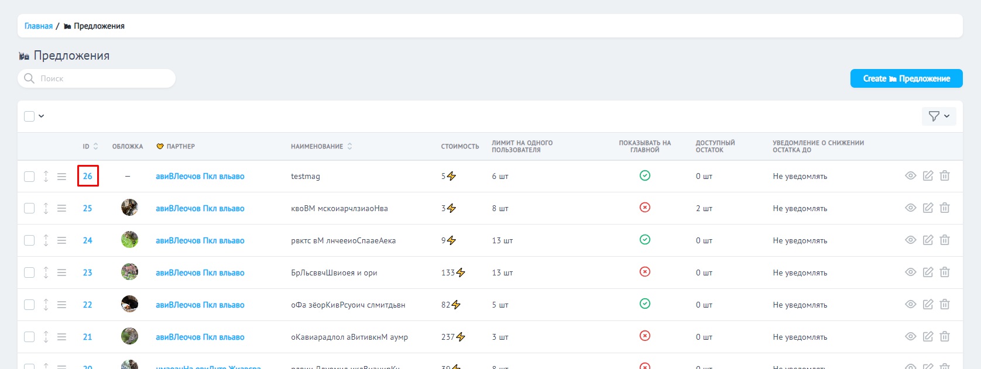Screen dimensions: 981x369
Task: Click the reorder arrows icon in row 22
Action: 46,305
